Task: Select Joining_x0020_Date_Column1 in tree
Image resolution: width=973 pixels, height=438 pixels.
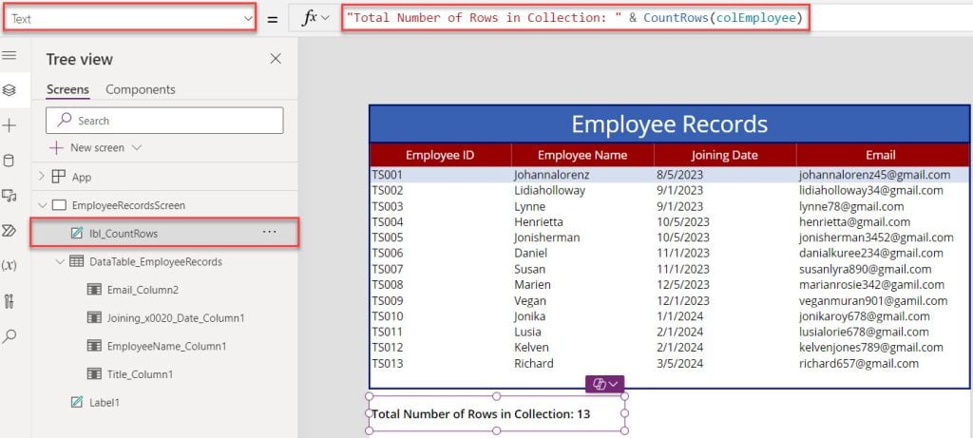Action: 176,317
